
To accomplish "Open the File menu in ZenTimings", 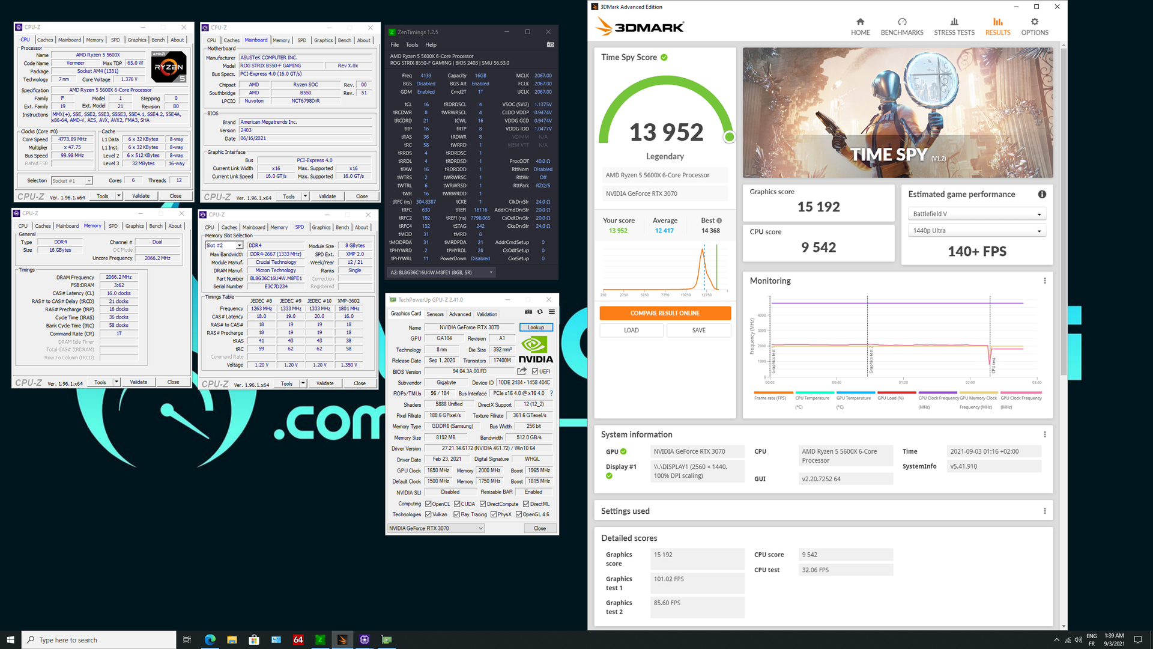I will click(395, 44).
